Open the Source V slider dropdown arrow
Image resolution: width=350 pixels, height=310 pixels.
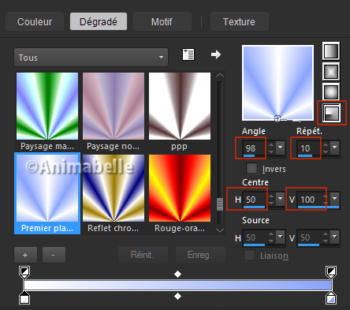(334, 237)
